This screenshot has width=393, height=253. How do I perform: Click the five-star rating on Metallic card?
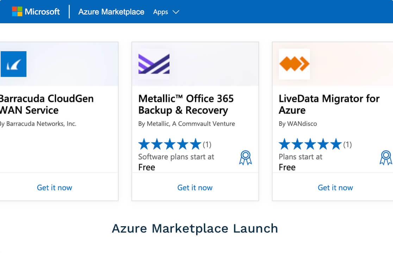(170, 144)
